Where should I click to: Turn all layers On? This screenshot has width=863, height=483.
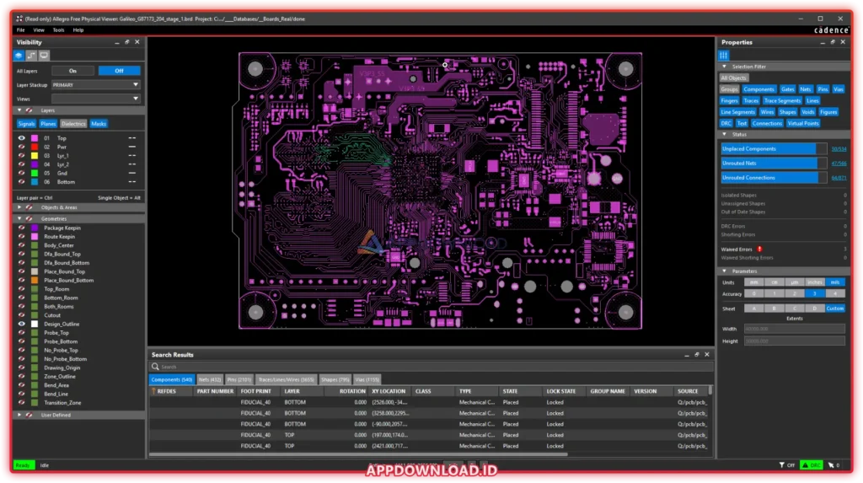click(x=72, y=71)
